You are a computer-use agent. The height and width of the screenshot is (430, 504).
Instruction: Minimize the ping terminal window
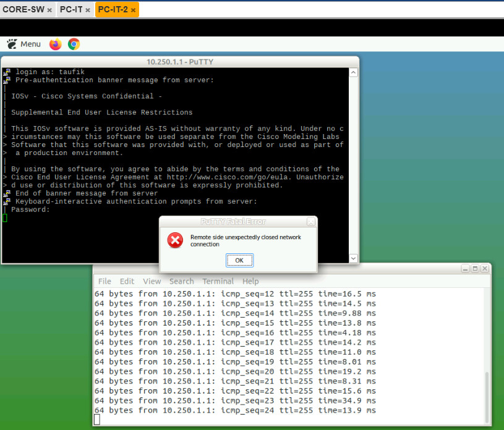point(465,269)
